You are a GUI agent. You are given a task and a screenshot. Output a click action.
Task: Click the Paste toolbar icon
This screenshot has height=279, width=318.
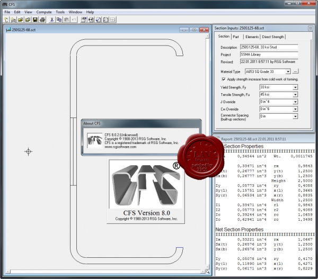(x=66, y=20)
